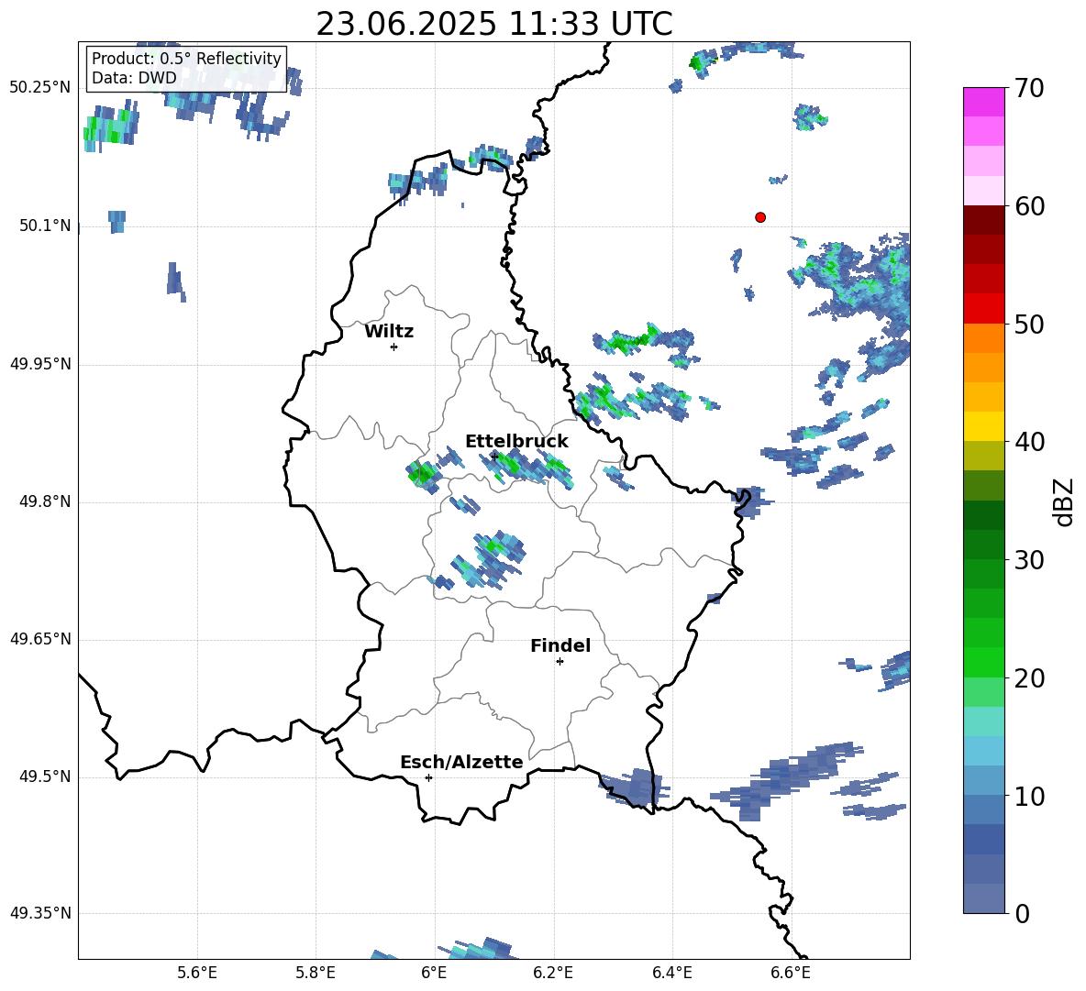This screenshot has height=991, width=1086.
Task: Click the map title 23.06.2025 11:33 UTC
Action: coord(494,24)
